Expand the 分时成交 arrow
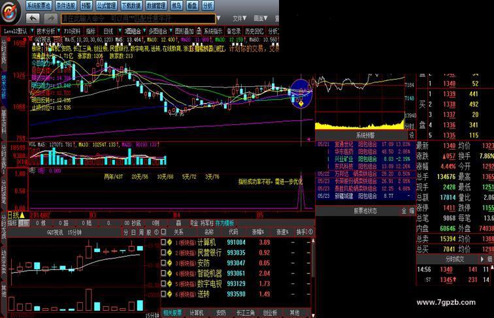Viewport: 494px width, 318px height. [482, 259]
